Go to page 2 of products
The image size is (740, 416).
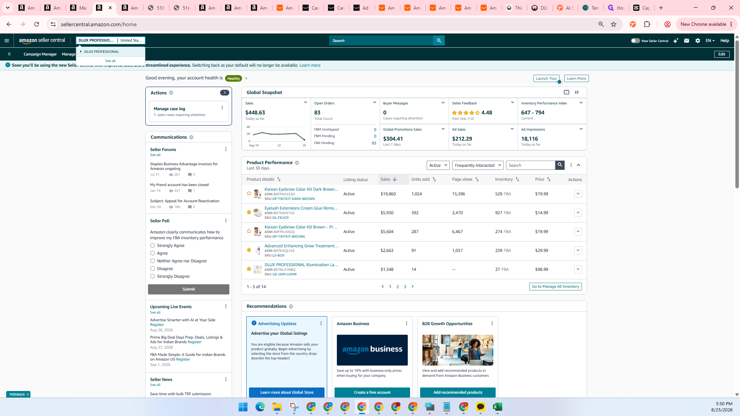coord(397,287)
